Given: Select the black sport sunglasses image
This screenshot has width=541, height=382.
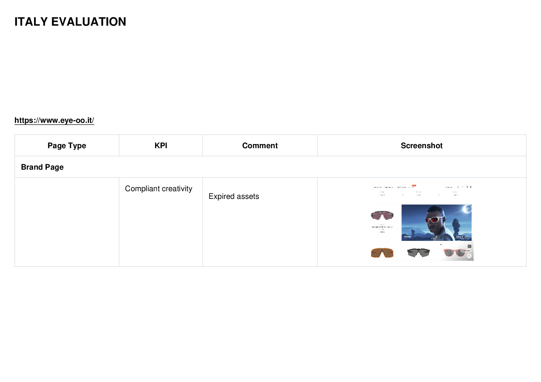Looking at the screenshot, I should click(x=418, y=253).
